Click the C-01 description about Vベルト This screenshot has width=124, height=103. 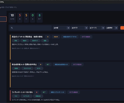point(36,100)
